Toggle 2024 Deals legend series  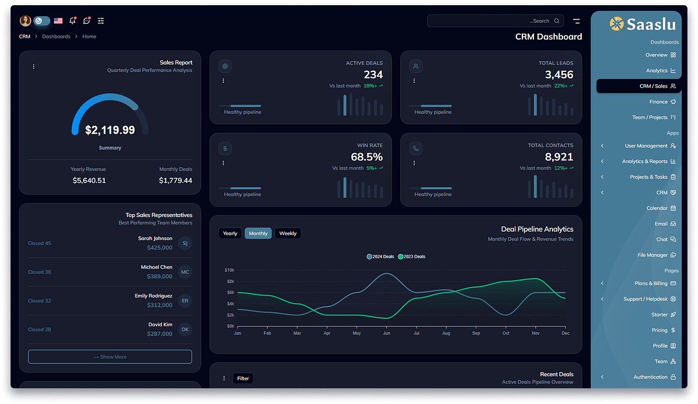pyautogui.click(x=380, y=257)
